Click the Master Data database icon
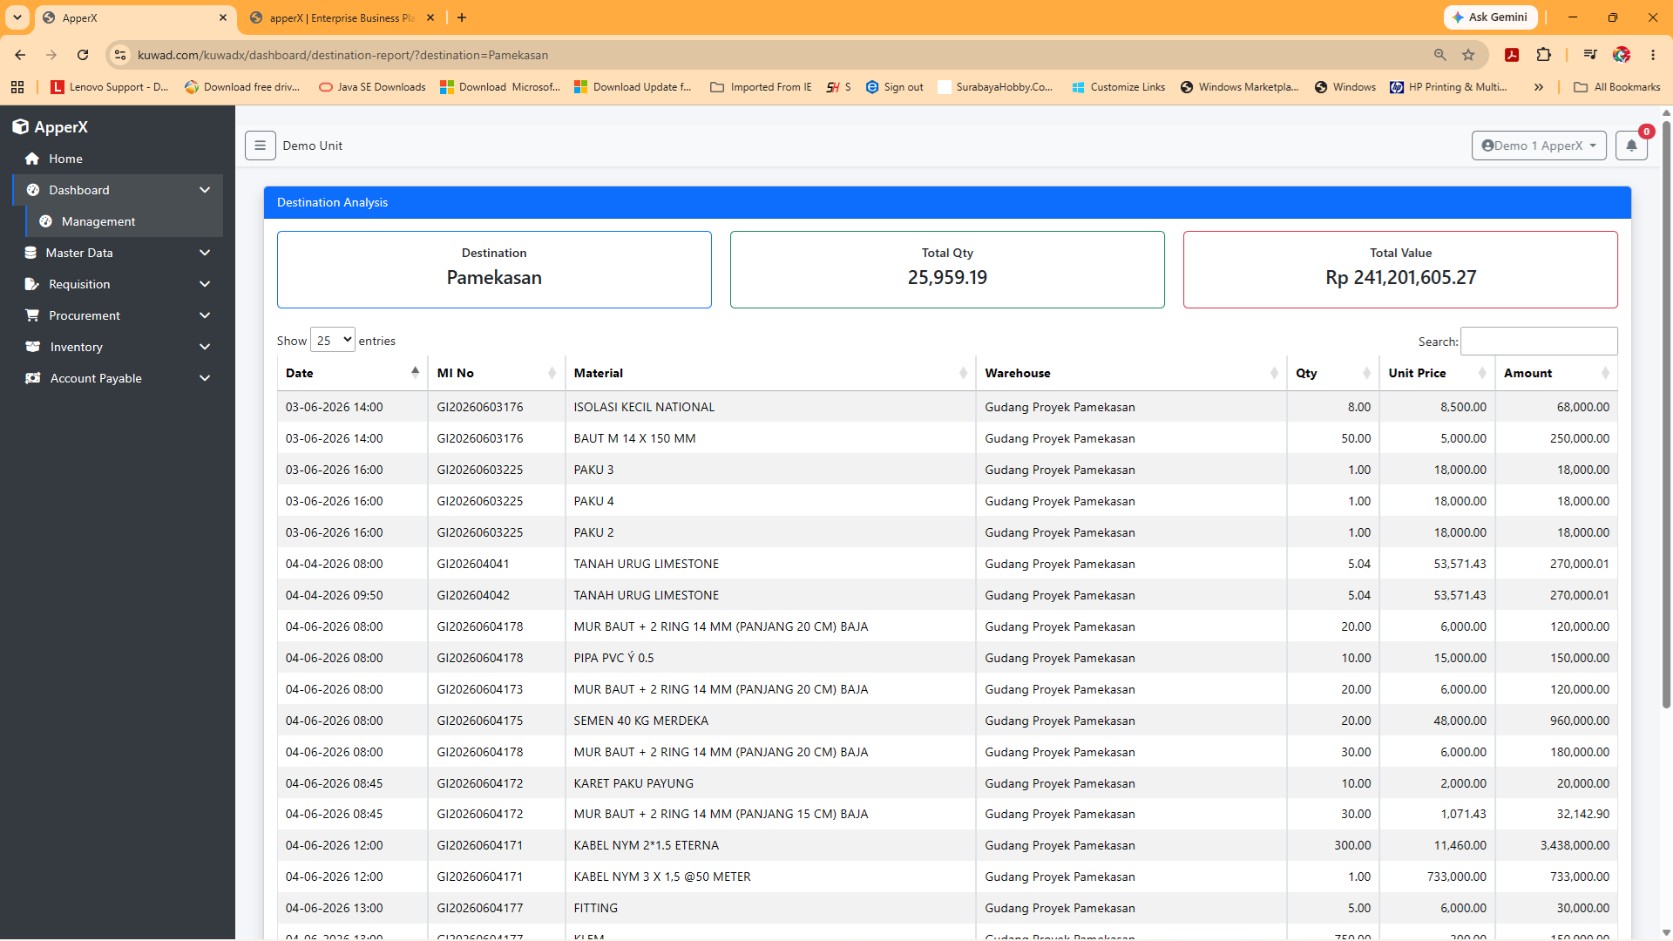The image size is (1673, 941). [x=30, y=253]
